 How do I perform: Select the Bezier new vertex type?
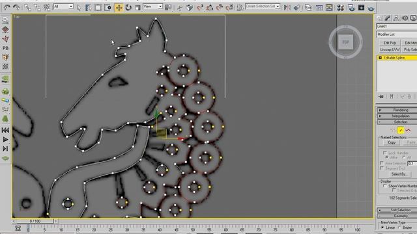399,227
